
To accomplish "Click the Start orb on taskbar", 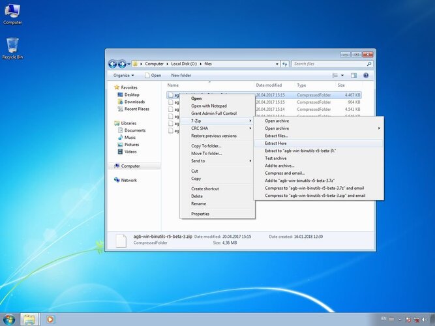I will click(x=9, y=319).
